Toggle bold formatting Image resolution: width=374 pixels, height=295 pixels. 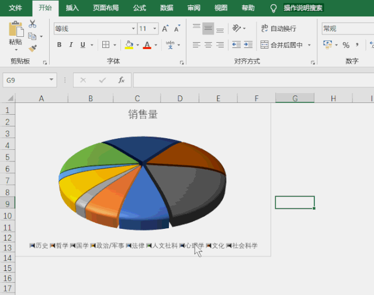tap(60, 45)
